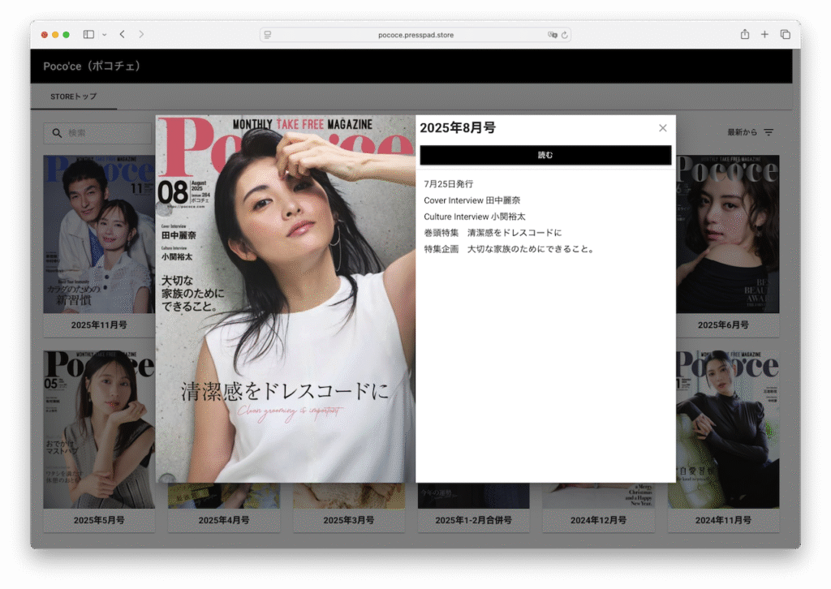Expand the sidebar tab group dropdown arrow
The width and height of the screenshot is (831, 589).
pos(104,35)
